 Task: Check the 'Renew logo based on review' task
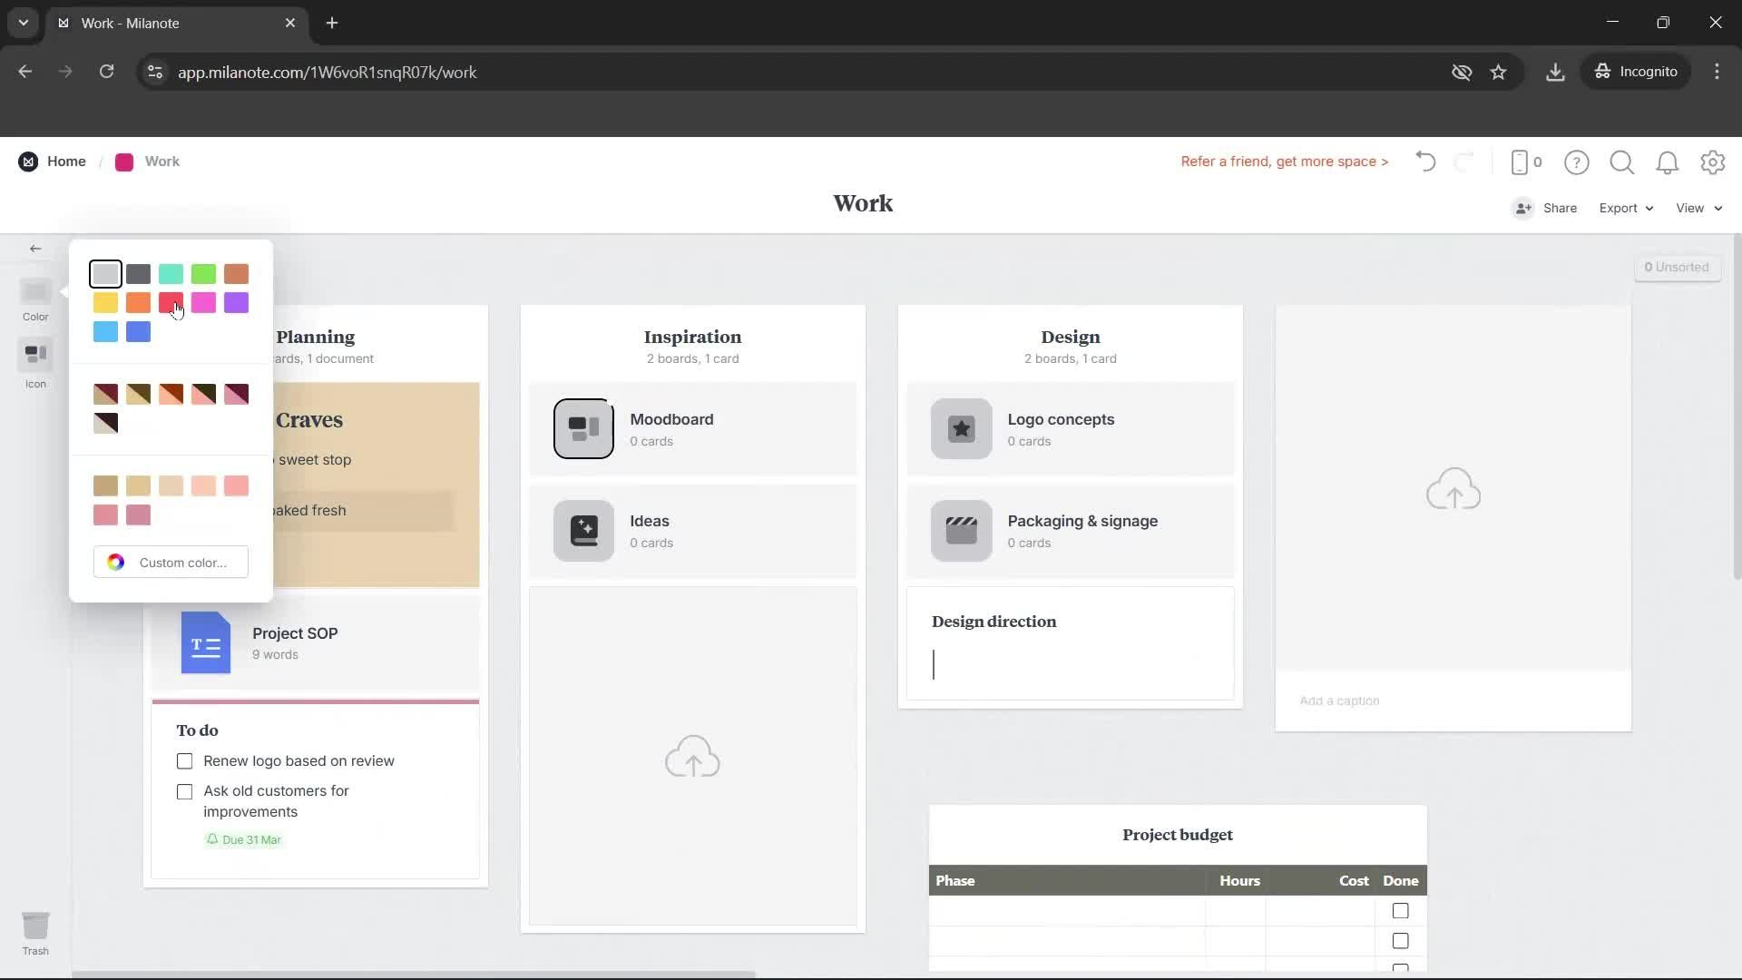184,760
